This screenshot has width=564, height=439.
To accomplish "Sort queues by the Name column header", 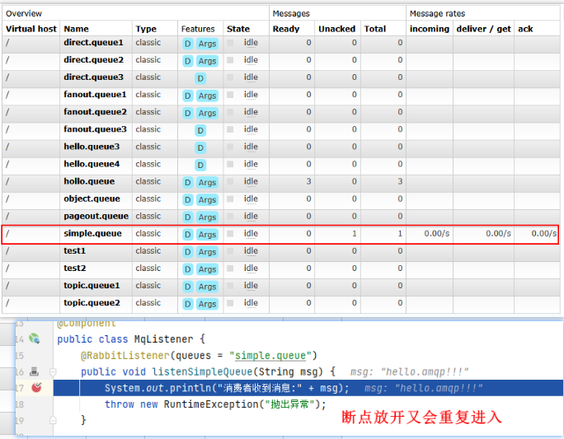I will click(76, 29).
